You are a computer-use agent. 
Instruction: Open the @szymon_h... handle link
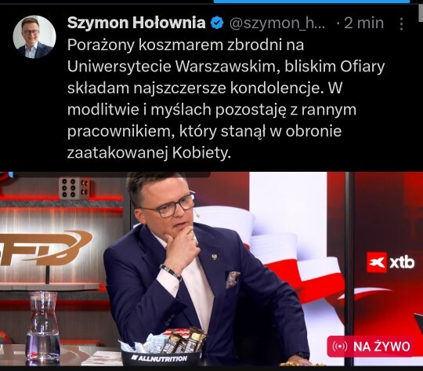coord(277,24)
